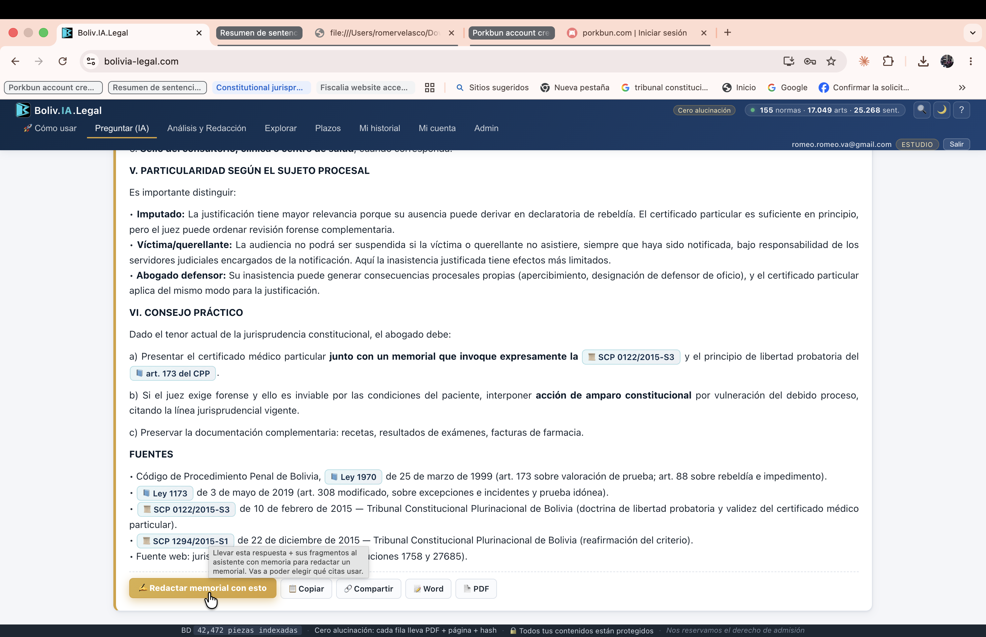986x637 pixels.
Task: Open the Sitios sugeridos bookmark
Action: [492, 87]
